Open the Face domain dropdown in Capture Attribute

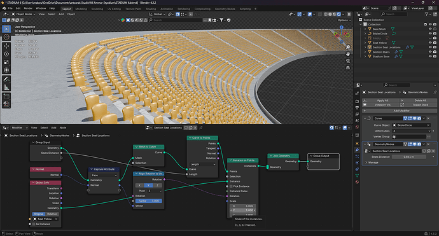(104, 175)
